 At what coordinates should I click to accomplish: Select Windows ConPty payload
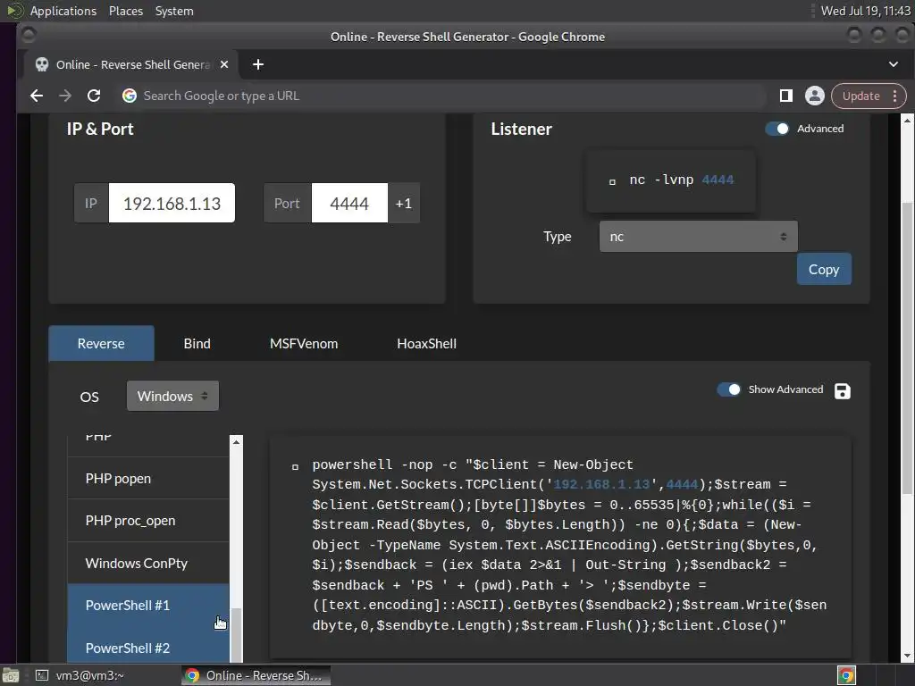click(x=148, y=563)
